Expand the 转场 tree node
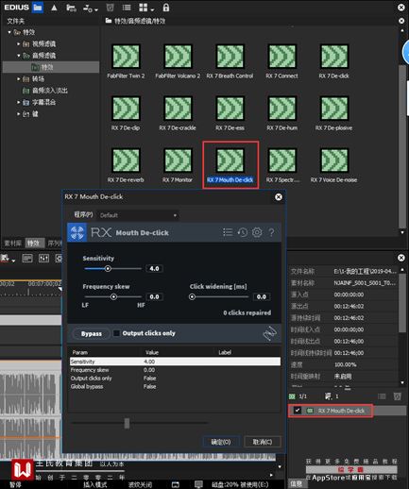 [x=19, y=78]
